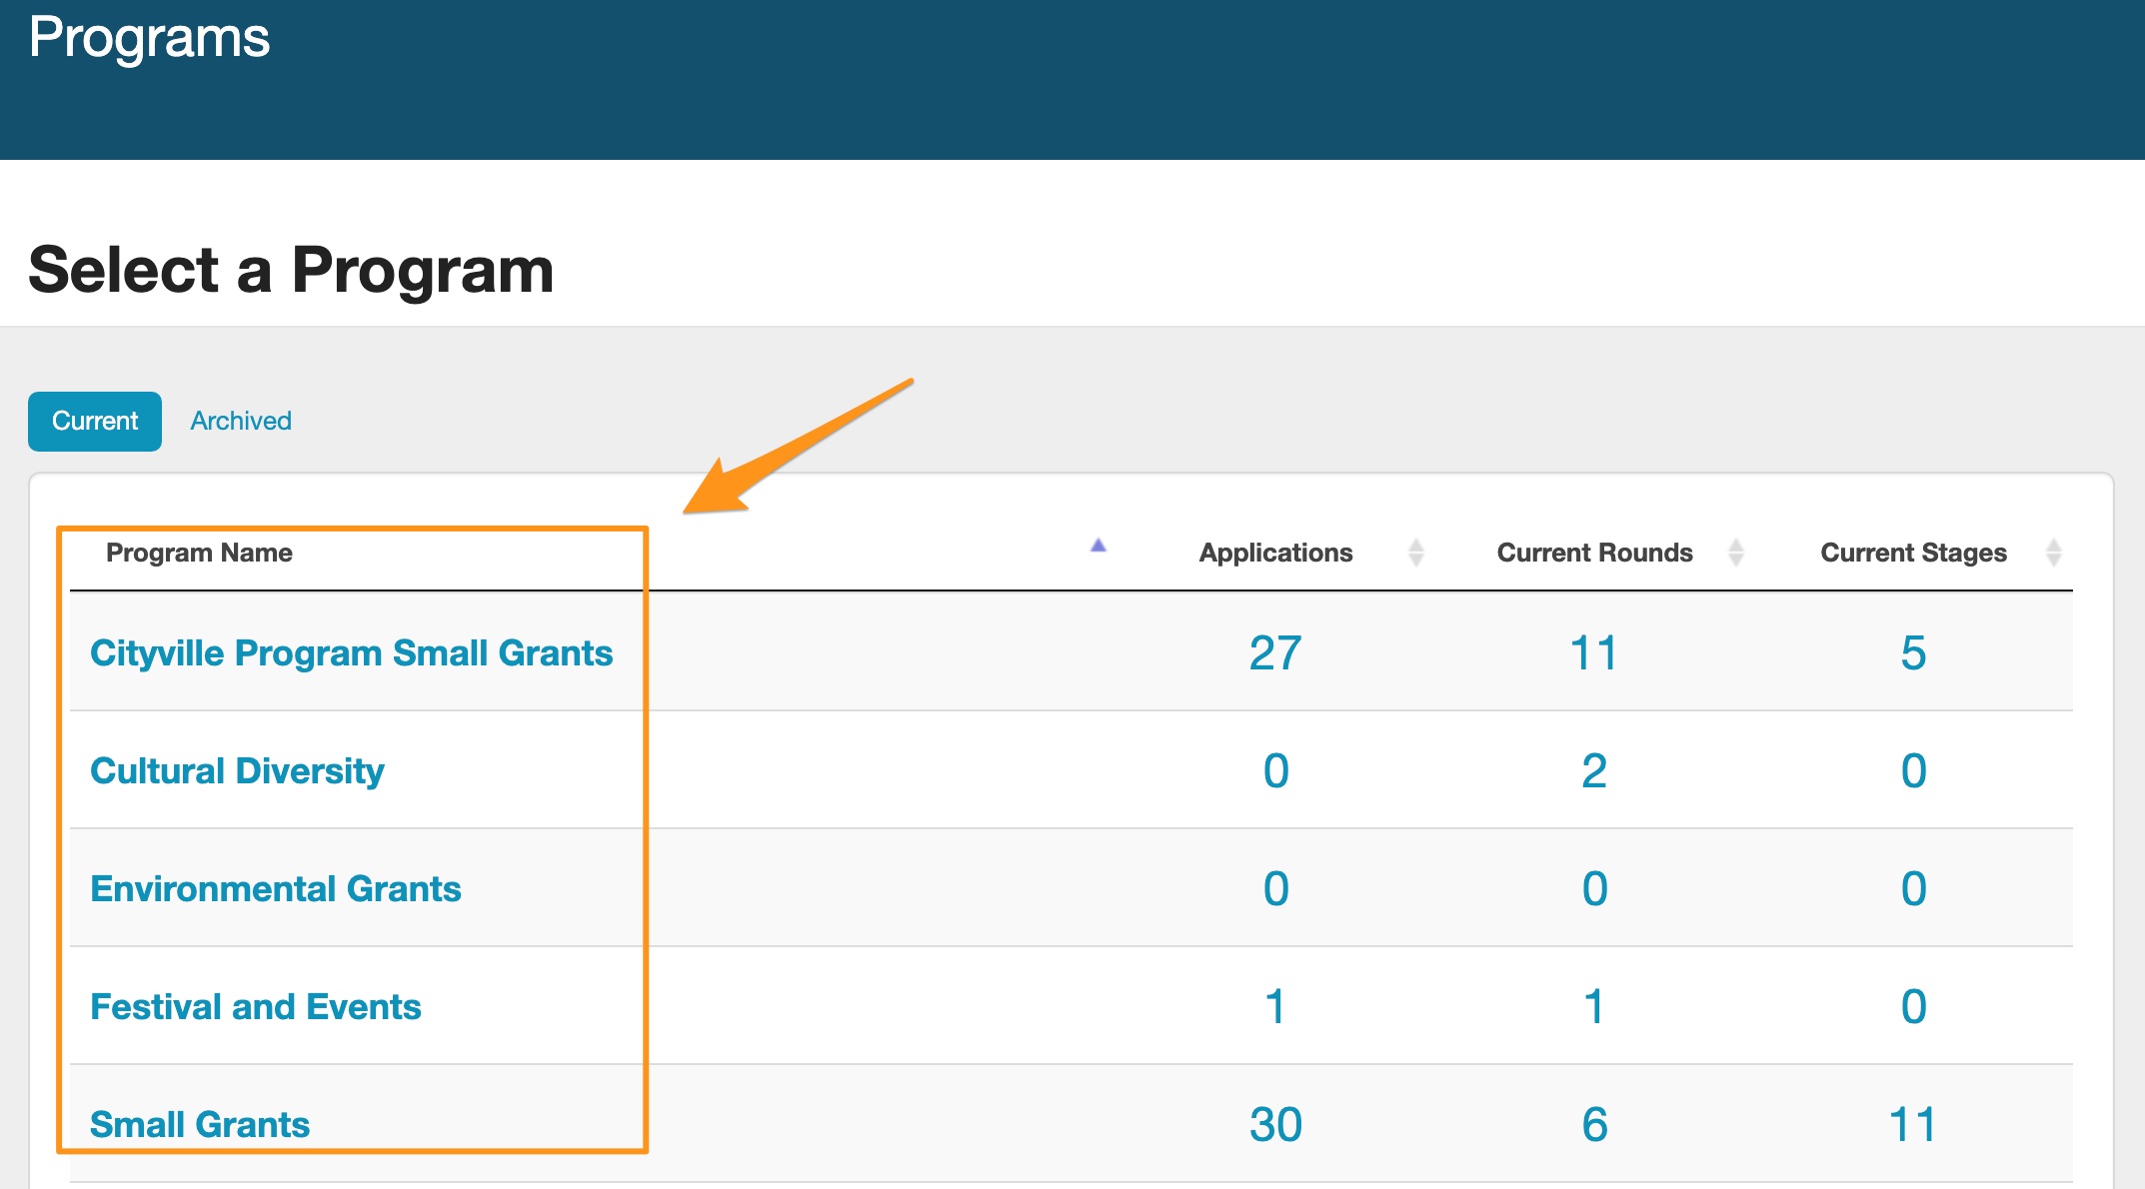Click sort arrows next to Current Stages
The height and width of the screenshot is (1189, 2145).
(2053, 553)
